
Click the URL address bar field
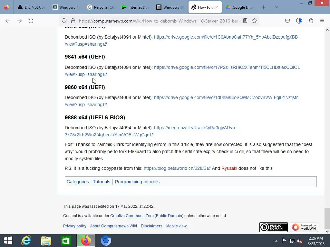coord(159,21)
